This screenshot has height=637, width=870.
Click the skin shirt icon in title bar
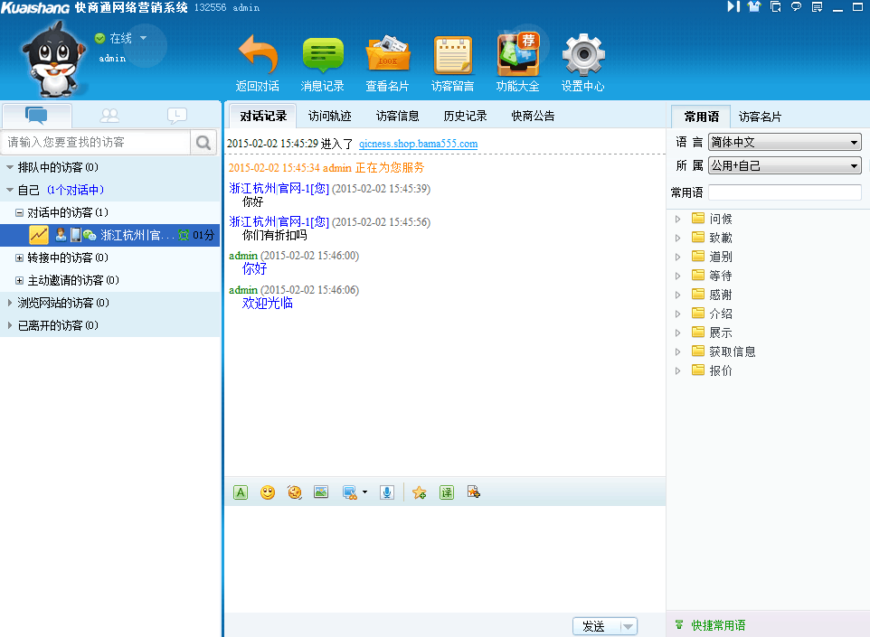(753, 7)
